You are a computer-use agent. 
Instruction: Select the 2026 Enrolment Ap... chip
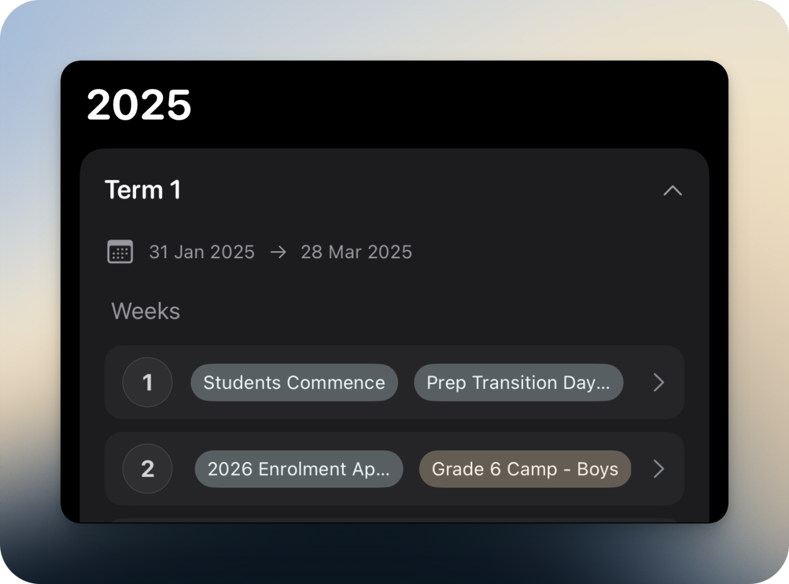(x=299, y=469)
